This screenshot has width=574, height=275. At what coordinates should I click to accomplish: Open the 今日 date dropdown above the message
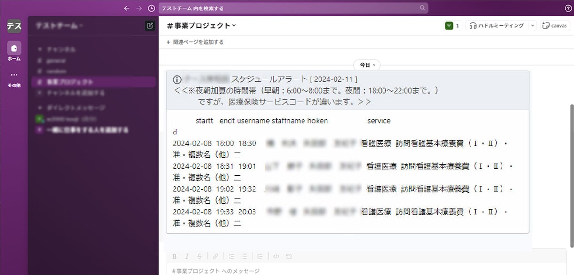point(367,65)
